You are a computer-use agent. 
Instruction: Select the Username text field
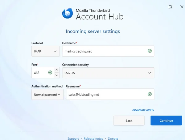(105, 94)
